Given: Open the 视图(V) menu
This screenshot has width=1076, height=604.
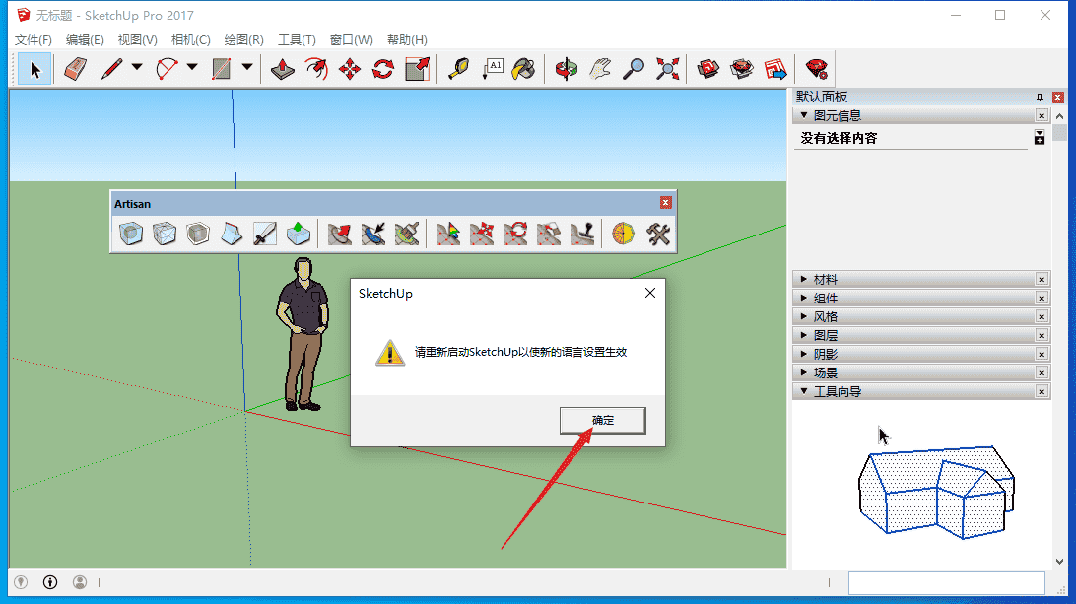Looking at the screenshot, I should pos(137,39).
